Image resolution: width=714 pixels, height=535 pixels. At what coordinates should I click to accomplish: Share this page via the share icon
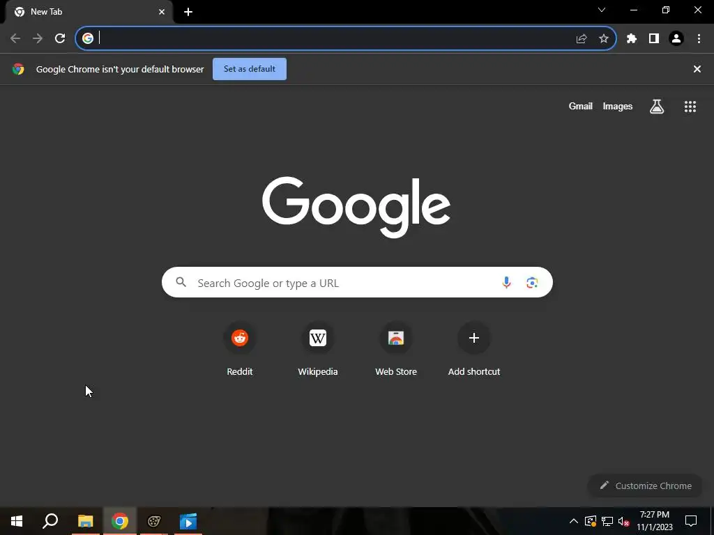coord(582,39)
